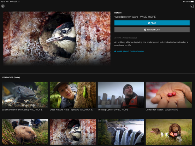Tap the large woodpecker hero image

(x=57, y=38)
